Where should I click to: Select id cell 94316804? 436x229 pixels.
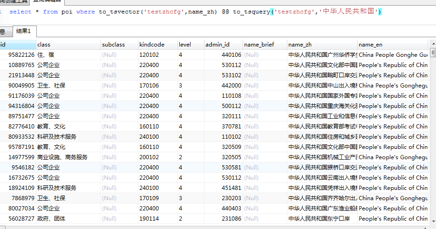click(18, 106)
